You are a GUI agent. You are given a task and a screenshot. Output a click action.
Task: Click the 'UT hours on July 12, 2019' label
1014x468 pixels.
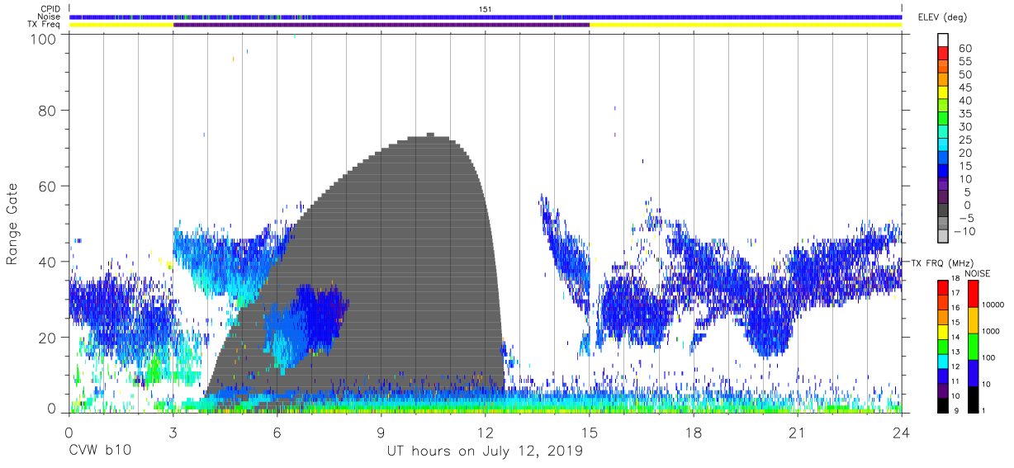(485, 451)
